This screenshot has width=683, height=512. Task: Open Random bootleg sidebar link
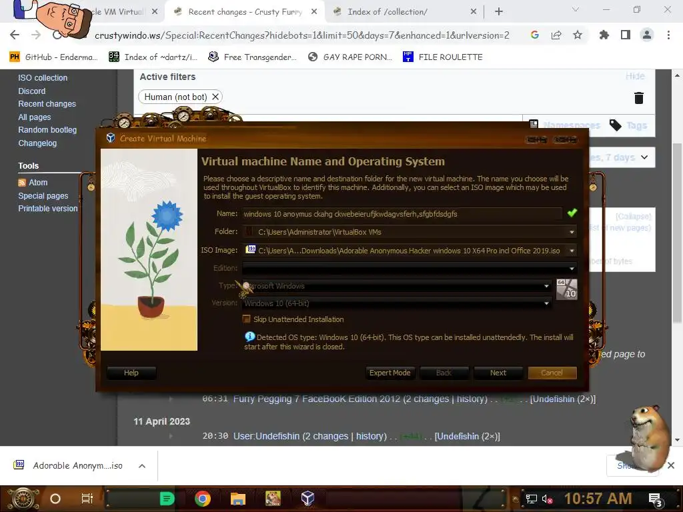[x=47, y=130]
